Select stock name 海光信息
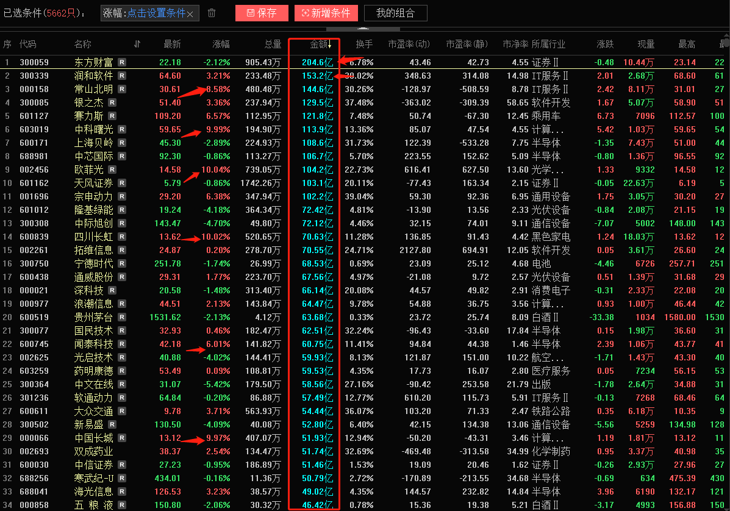 pyautogui.click(x=93, y=491)
